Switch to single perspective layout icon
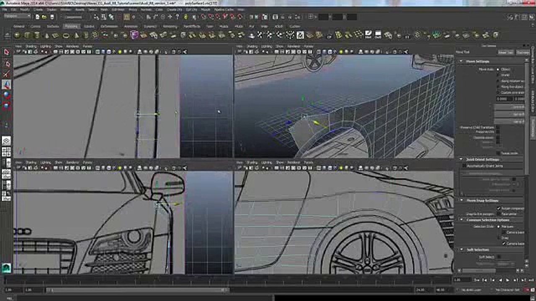The image size is (536, 301). (7, 141)
